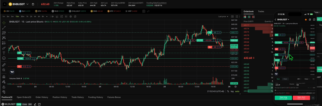The image size is (322, 106).
Task: Add SL on the position line
Action: pyautogui.click(x=193, y=40)
